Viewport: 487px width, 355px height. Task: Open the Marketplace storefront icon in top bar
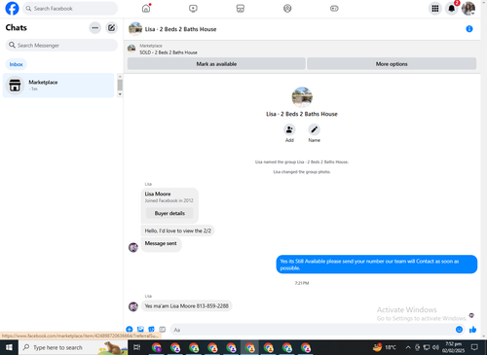click(x=241, y=9)
